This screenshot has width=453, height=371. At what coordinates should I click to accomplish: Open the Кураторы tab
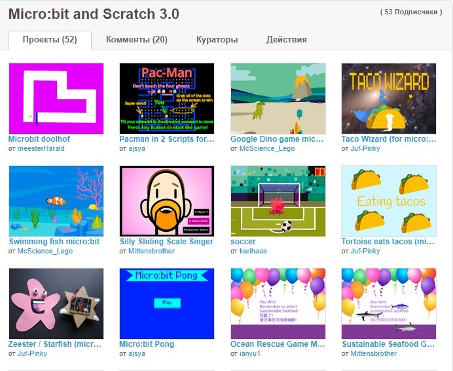tap(217, 39)
